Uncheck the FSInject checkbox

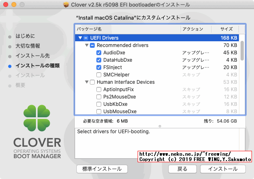click(99, 67)
